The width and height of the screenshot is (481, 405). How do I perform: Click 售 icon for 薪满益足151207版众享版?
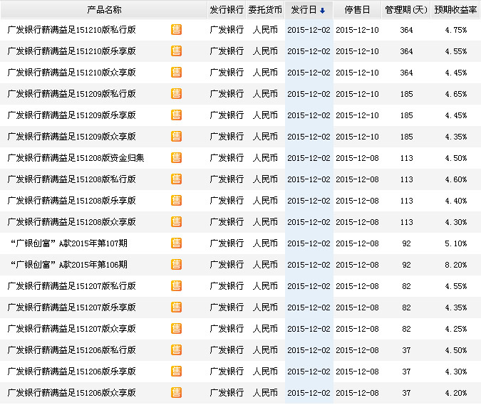pos(177,329)
